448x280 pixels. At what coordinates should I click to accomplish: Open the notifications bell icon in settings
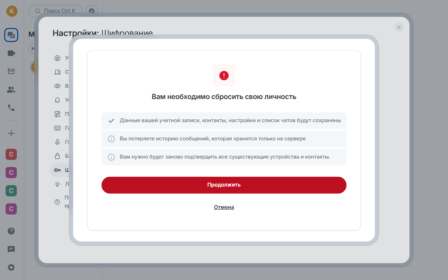pos(57,100)
